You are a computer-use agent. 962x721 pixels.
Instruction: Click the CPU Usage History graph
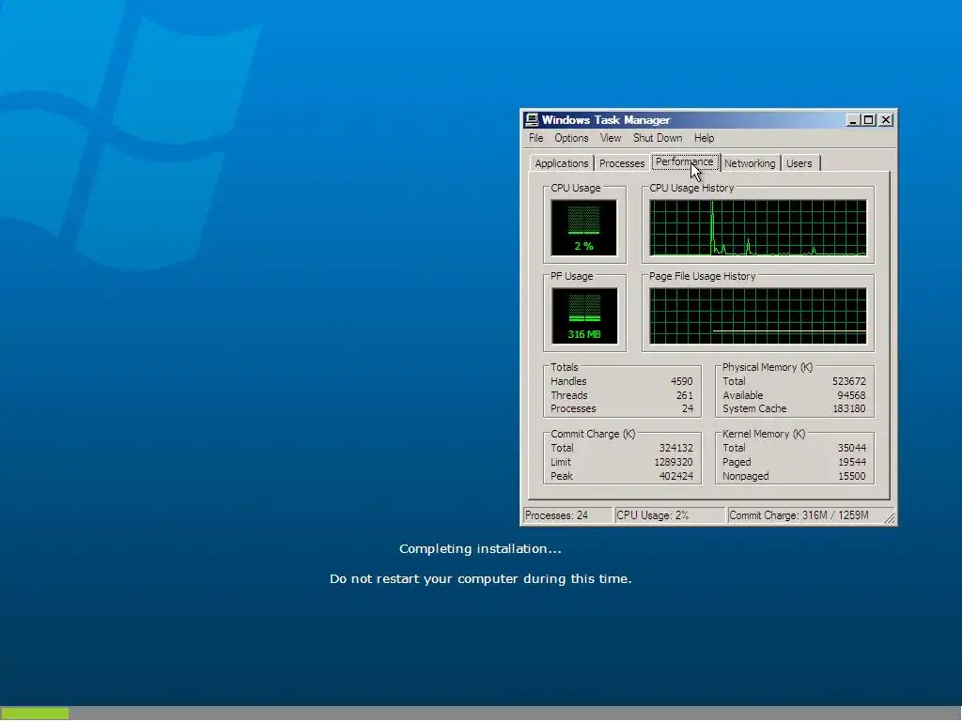758,227
